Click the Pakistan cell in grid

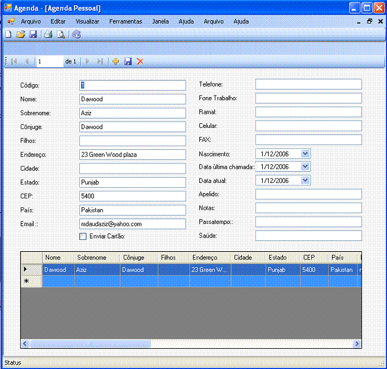pos(343,269)
